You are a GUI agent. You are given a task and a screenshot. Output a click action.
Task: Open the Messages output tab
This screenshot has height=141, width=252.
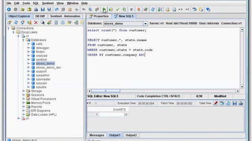pyautogui.click(x=97, y=135)
